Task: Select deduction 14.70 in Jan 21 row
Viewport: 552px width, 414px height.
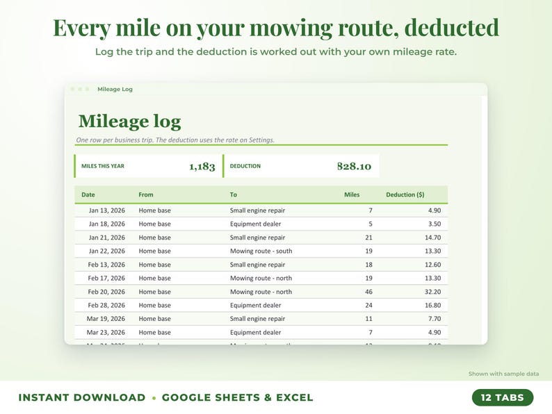Action: click(432, 238)
